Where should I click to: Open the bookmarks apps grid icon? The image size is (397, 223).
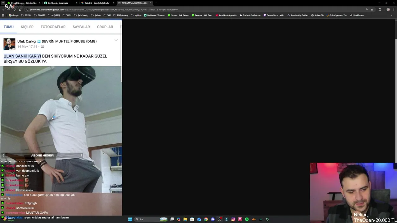(3, 15)
